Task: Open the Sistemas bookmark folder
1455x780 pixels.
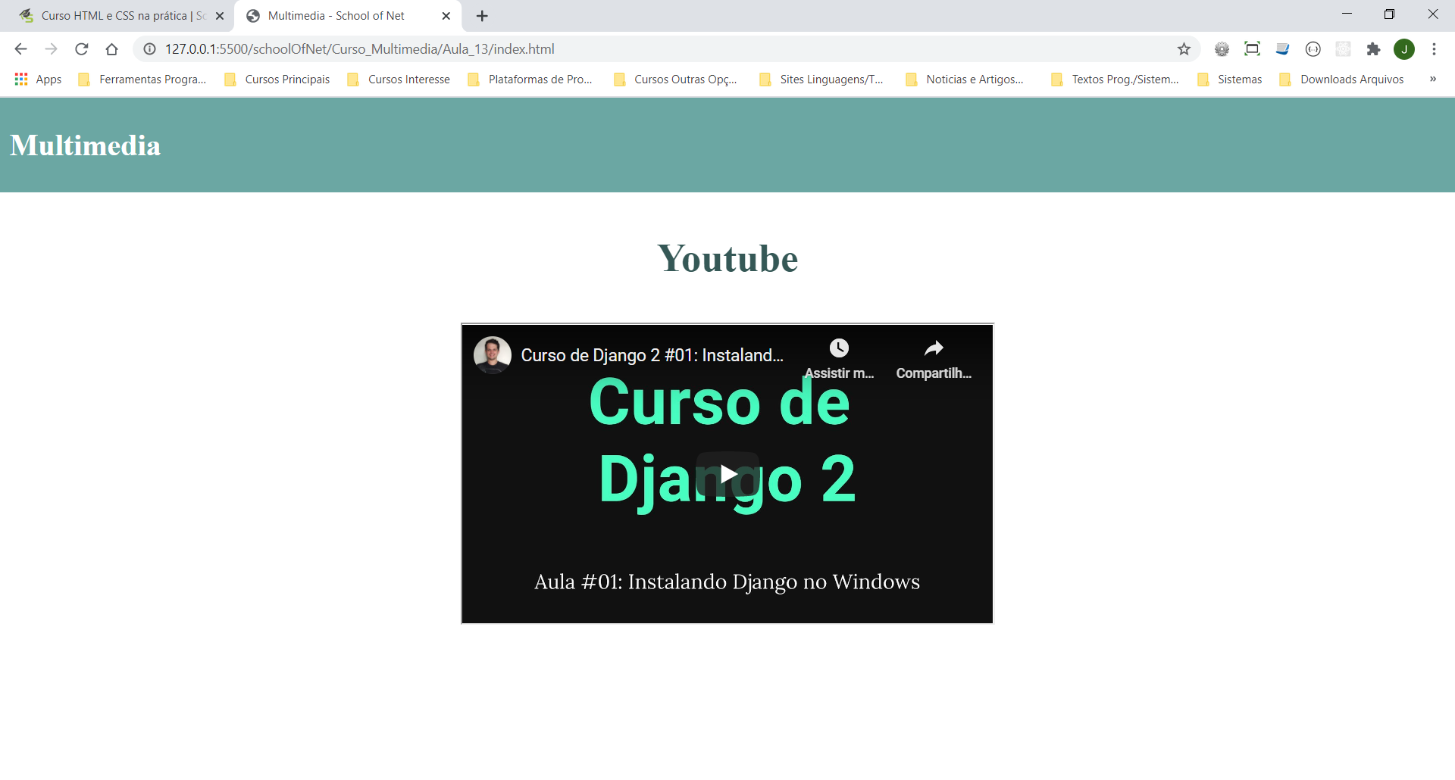Action: [x=1230, y=80]
